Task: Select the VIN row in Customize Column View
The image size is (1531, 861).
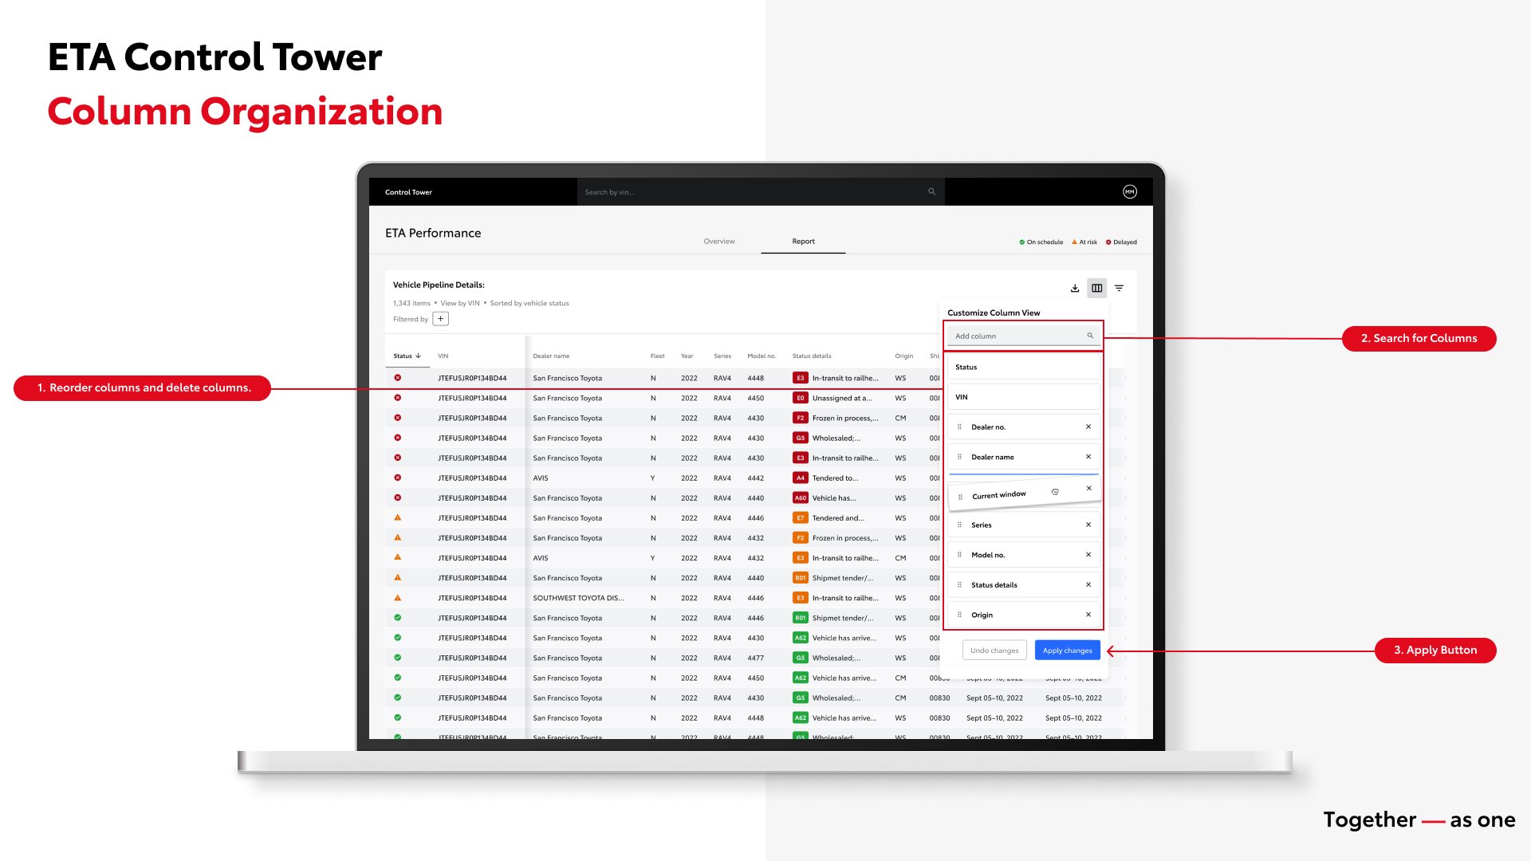Action: pos(1024,397)
